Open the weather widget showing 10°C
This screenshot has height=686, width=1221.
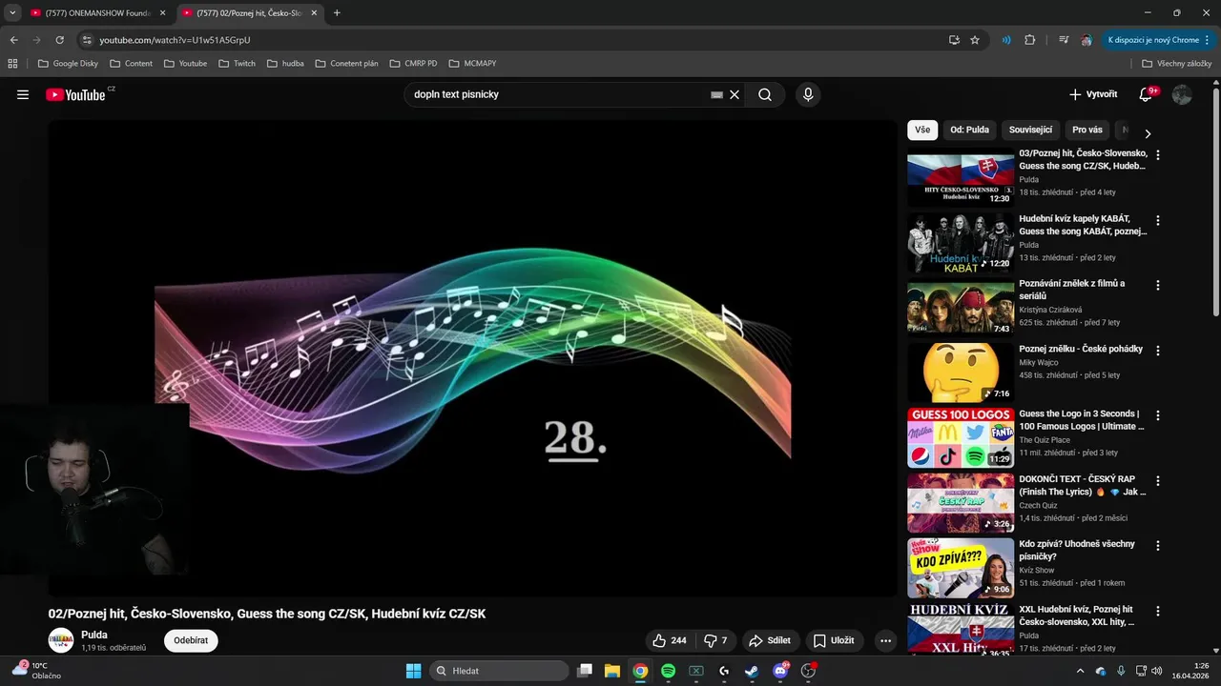[x=36, y=670]
